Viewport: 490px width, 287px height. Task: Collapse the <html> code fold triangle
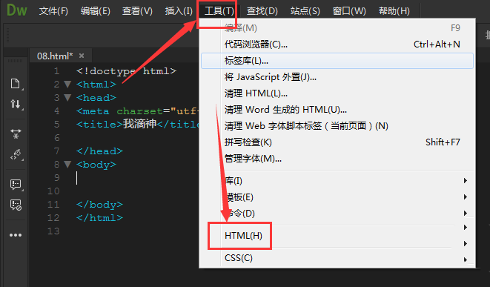67,84
